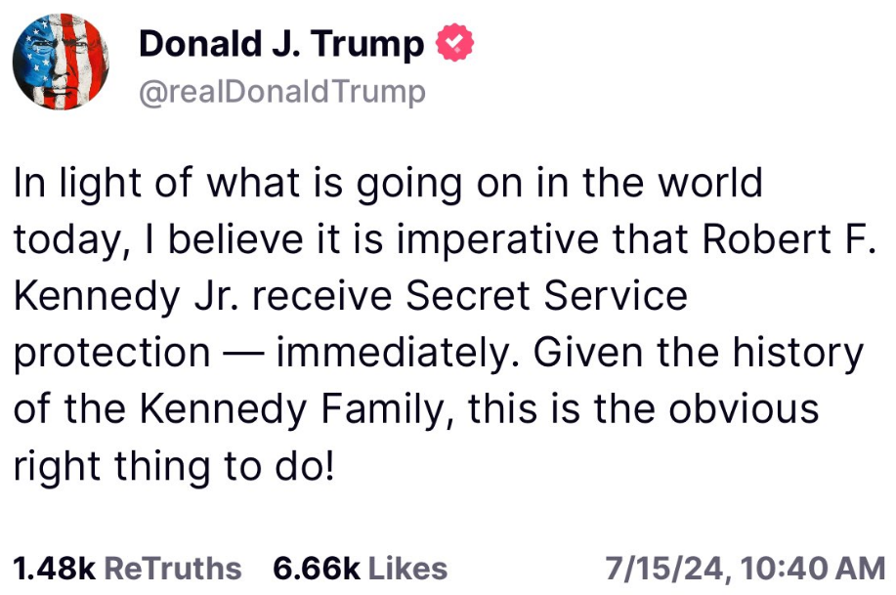Click the Donald J. Trump display name
The image size is (896, 595).
(x=281, y=44)
